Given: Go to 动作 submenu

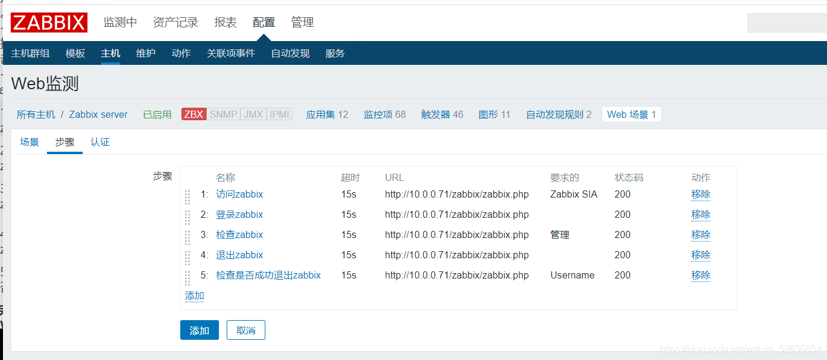Looking at the screenshot, I should tap(181, 53).
